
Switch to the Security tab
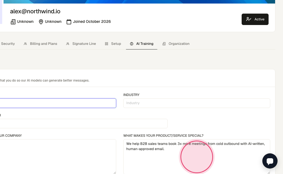[x=8, y=43]
